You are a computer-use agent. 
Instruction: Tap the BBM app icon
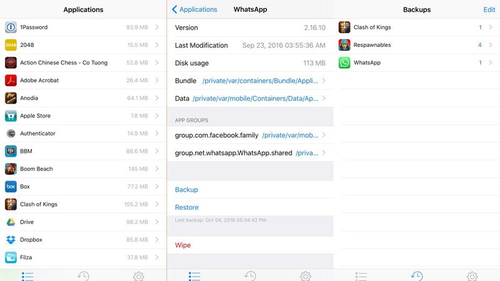11,151
